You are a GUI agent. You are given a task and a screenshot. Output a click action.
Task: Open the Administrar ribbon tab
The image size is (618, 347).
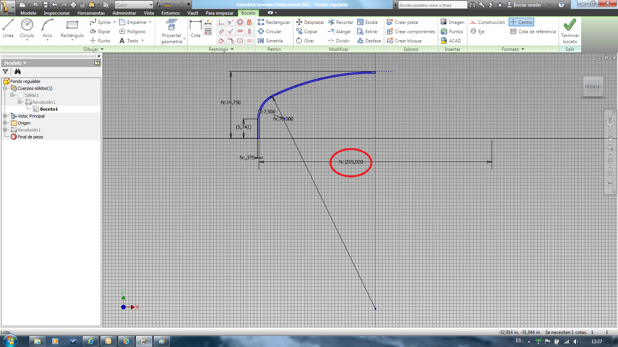124,13
